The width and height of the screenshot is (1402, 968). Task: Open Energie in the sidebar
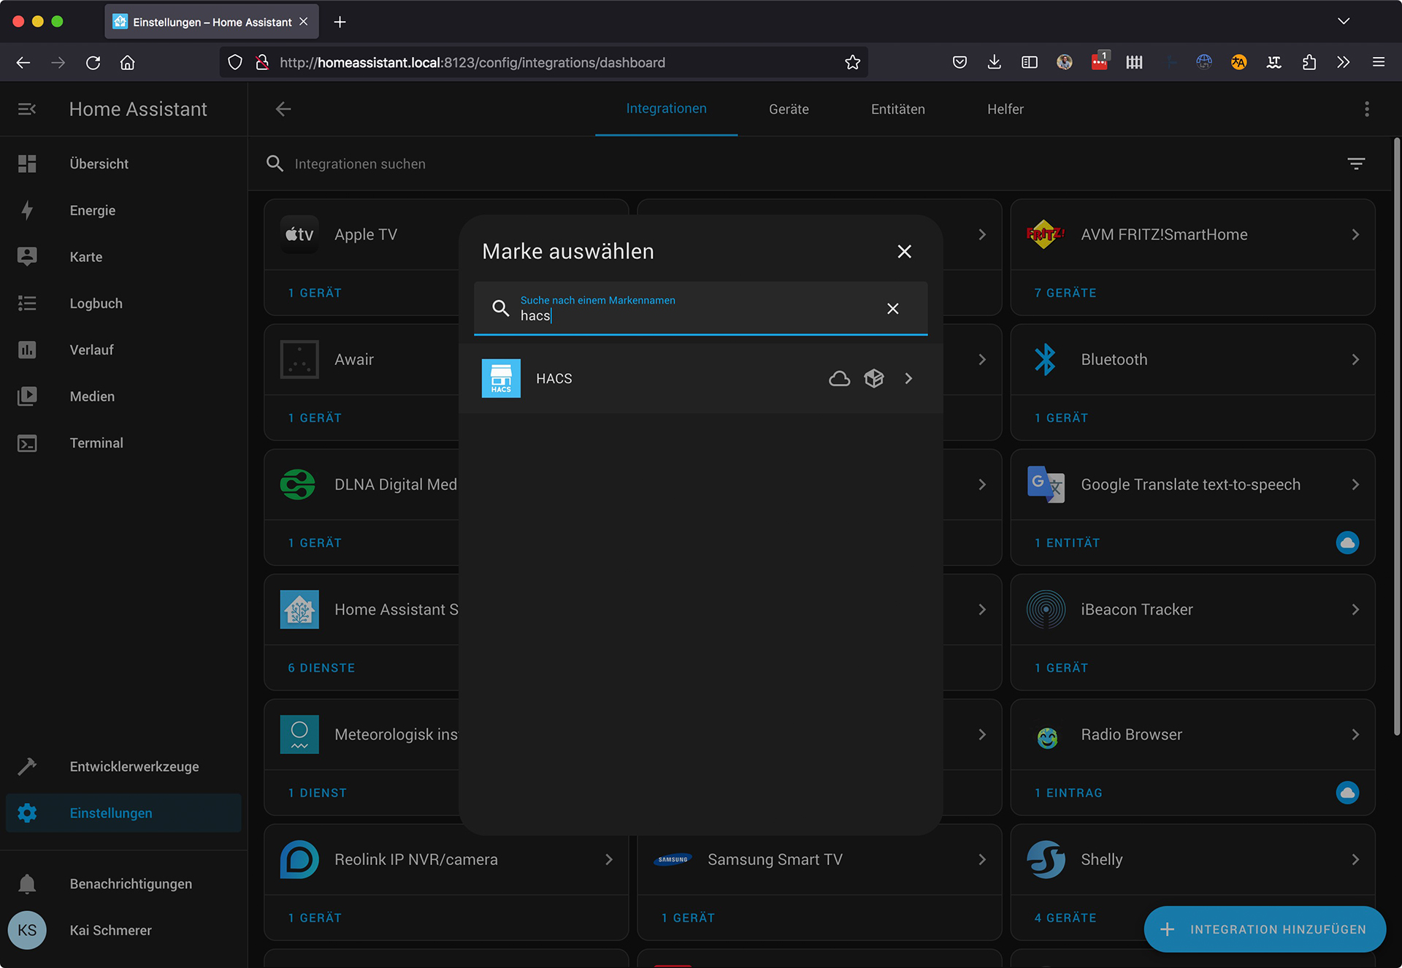pos(93,210)
